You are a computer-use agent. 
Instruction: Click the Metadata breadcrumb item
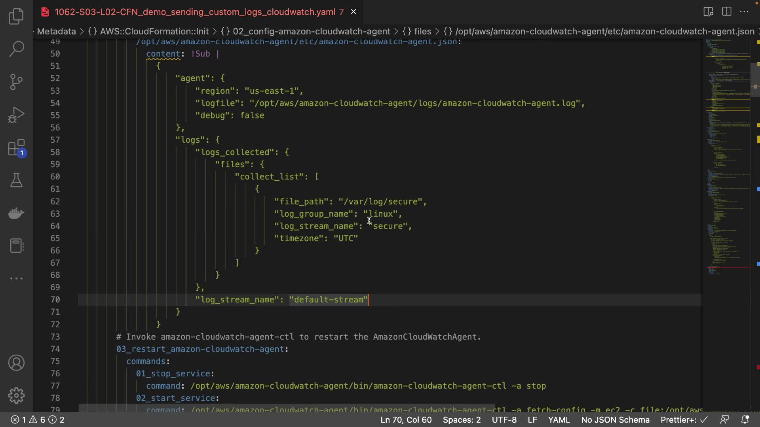point(56,31)
